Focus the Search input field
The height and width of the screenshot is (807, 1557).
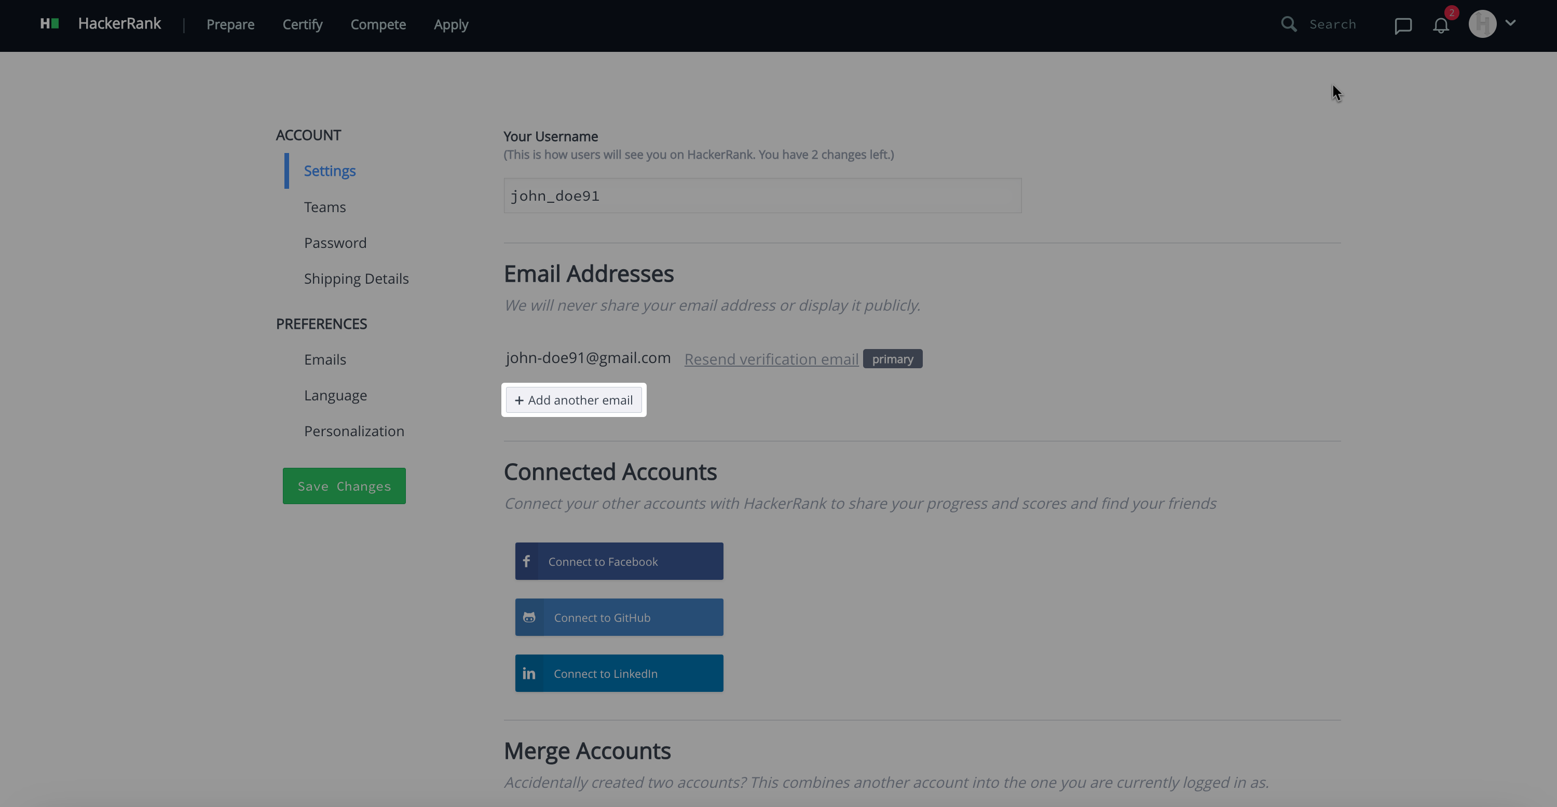point(1333,24)
